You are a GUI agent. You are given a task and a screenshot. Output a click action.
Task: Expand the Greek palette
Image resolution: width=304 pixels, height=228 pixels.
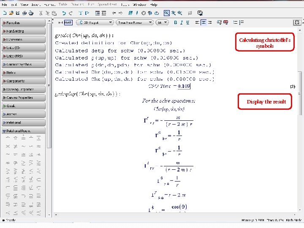click(24, 106)
